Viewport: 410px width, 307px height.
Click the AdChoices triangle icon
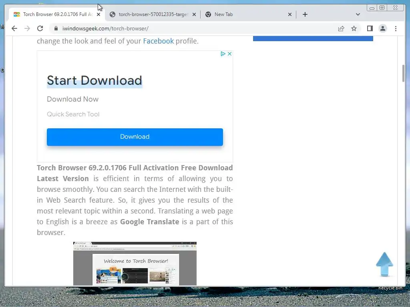click(223, 54)
